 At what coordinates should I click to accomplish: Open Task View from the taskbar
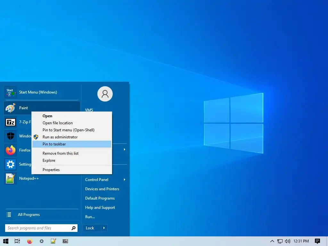pos(17,241)
